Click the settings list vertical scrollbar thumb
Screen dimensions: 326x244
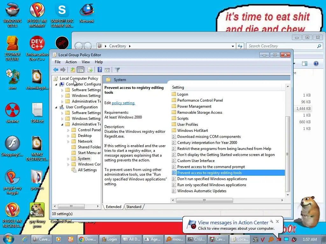[x=287, y=154]
